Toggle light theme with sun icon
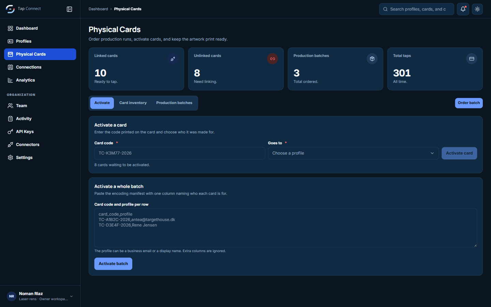 point(477,9)
